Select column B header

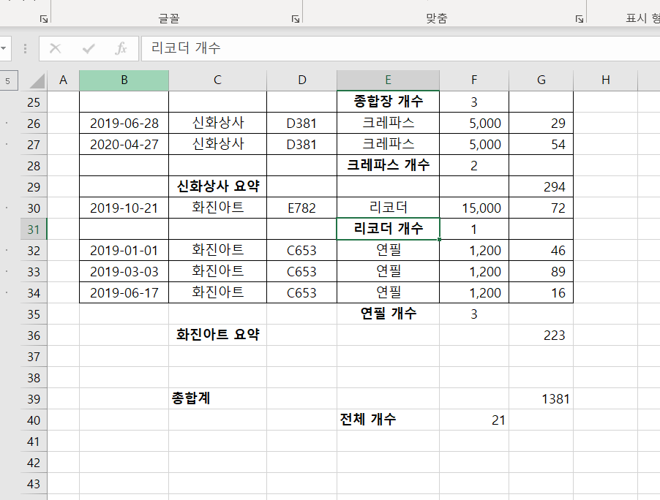click(124, 80)
